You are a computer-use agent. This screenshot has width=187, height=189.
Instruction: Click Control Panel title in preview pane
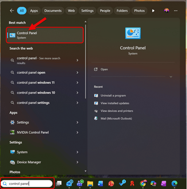[x=133, y=48]
